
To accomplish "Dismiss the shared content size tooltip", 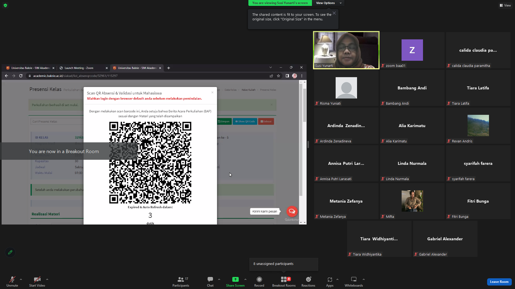I will 334,13.
